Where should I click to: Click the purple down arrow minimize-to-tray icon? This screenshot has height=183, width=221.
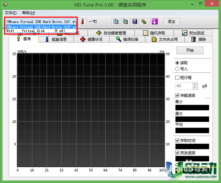tap(155, 22)
